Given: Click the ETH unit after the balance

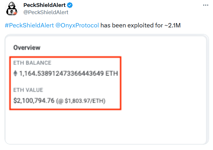Looking at the screenshot, I should (x=112, y=74).
